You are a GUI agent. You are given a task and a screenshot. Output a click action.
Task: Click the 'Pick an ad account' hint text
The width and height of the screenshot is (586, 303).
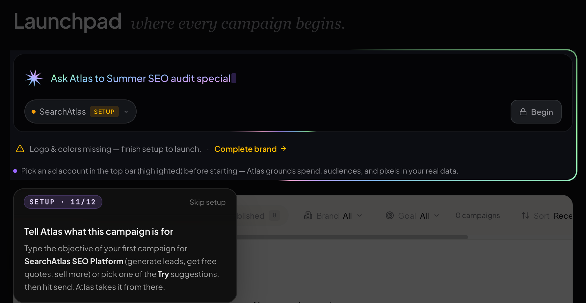(240, 171)
